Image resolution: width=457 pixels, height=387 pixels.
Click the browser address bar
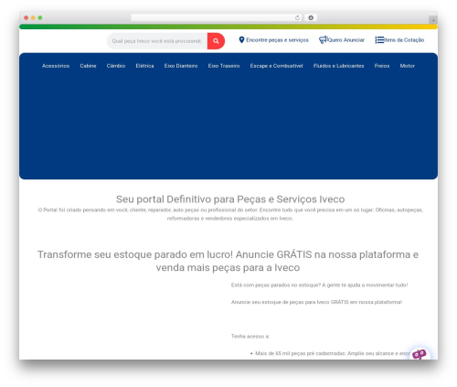point(216,17)
